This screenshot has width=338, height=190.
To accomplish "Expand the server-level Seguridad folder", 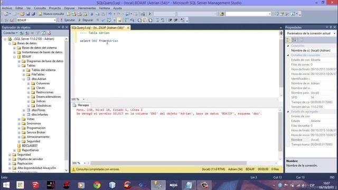I will click(10, 155).
